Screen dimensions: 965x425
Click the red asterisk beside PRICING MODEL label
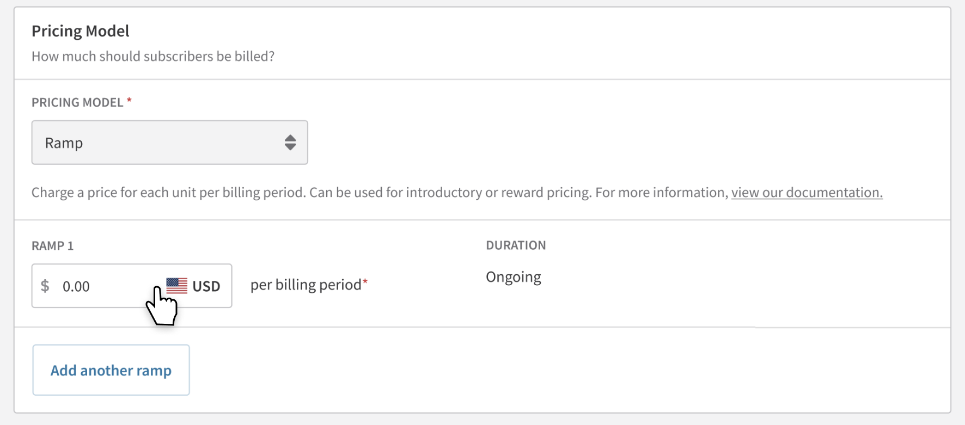click(129, 101)
